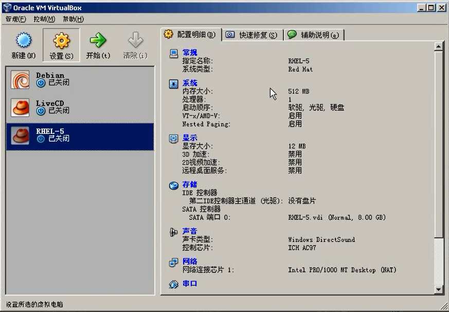
Task: Click the status bar message text
Action: [x=34, y=305]
